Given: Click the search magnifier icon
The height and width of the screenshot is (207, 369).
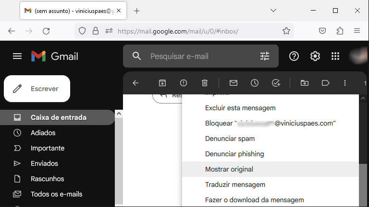Looking at the screenshot, I should point(136,56).
